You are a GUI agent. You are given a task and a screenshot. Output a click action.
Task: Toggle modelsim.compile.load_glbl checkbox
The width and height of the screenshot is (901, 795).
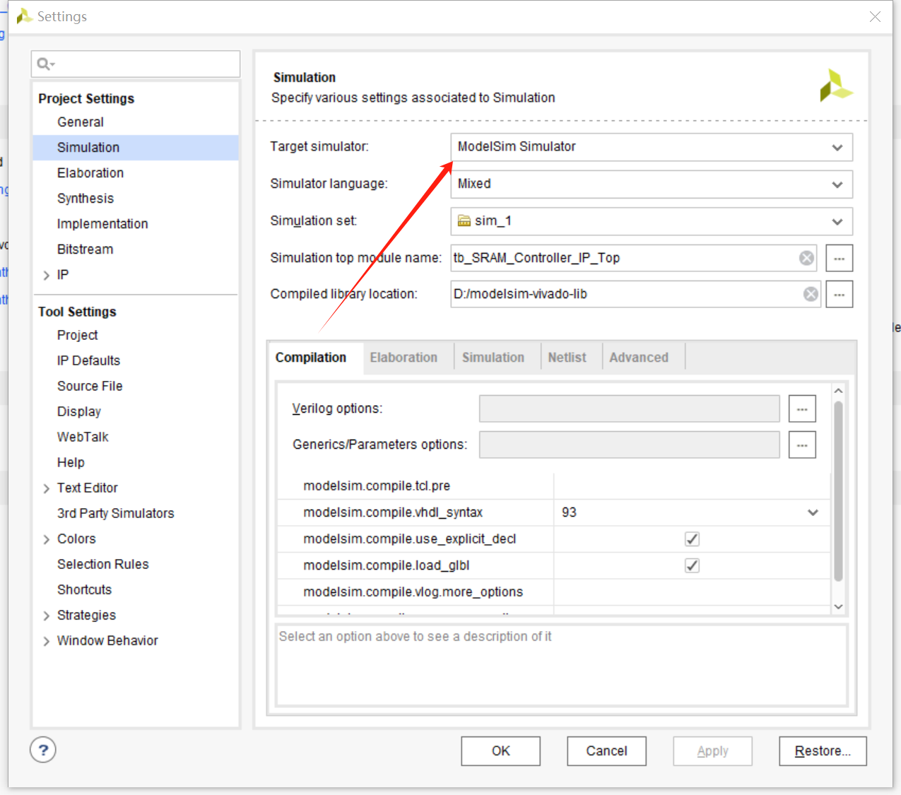tap(692, 565)
